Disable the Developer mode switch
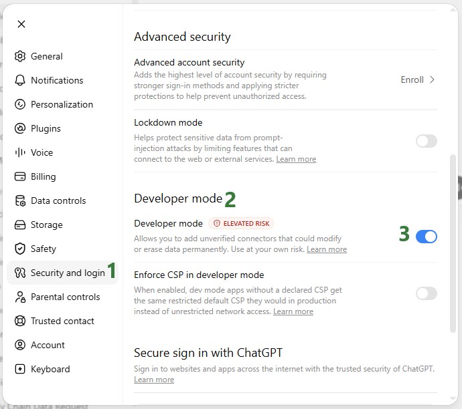462x409 pixels. point(427,237)
